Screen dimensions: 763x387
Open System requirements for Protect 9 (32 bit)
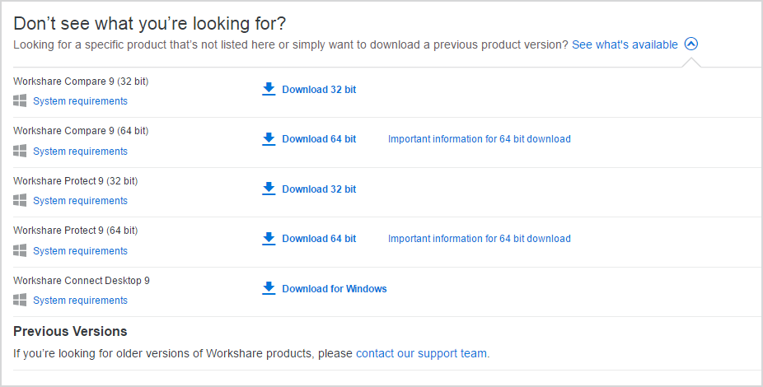[x=80, y=201]
